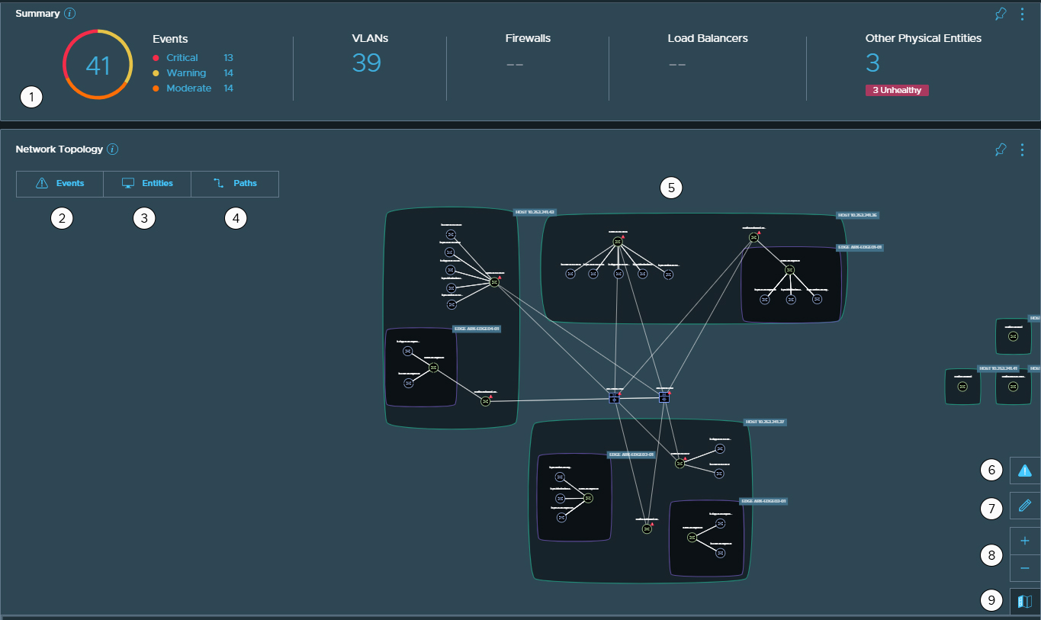The height and width of the screenshot is (620, 1041).
Task: Open the VLANs count 39
Action: pos(366,63)
